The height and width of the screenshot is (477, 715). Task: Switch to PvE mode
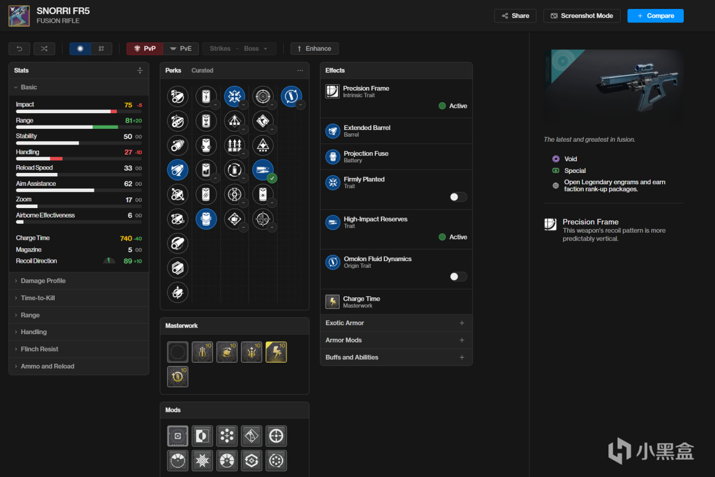coord(181,49)
